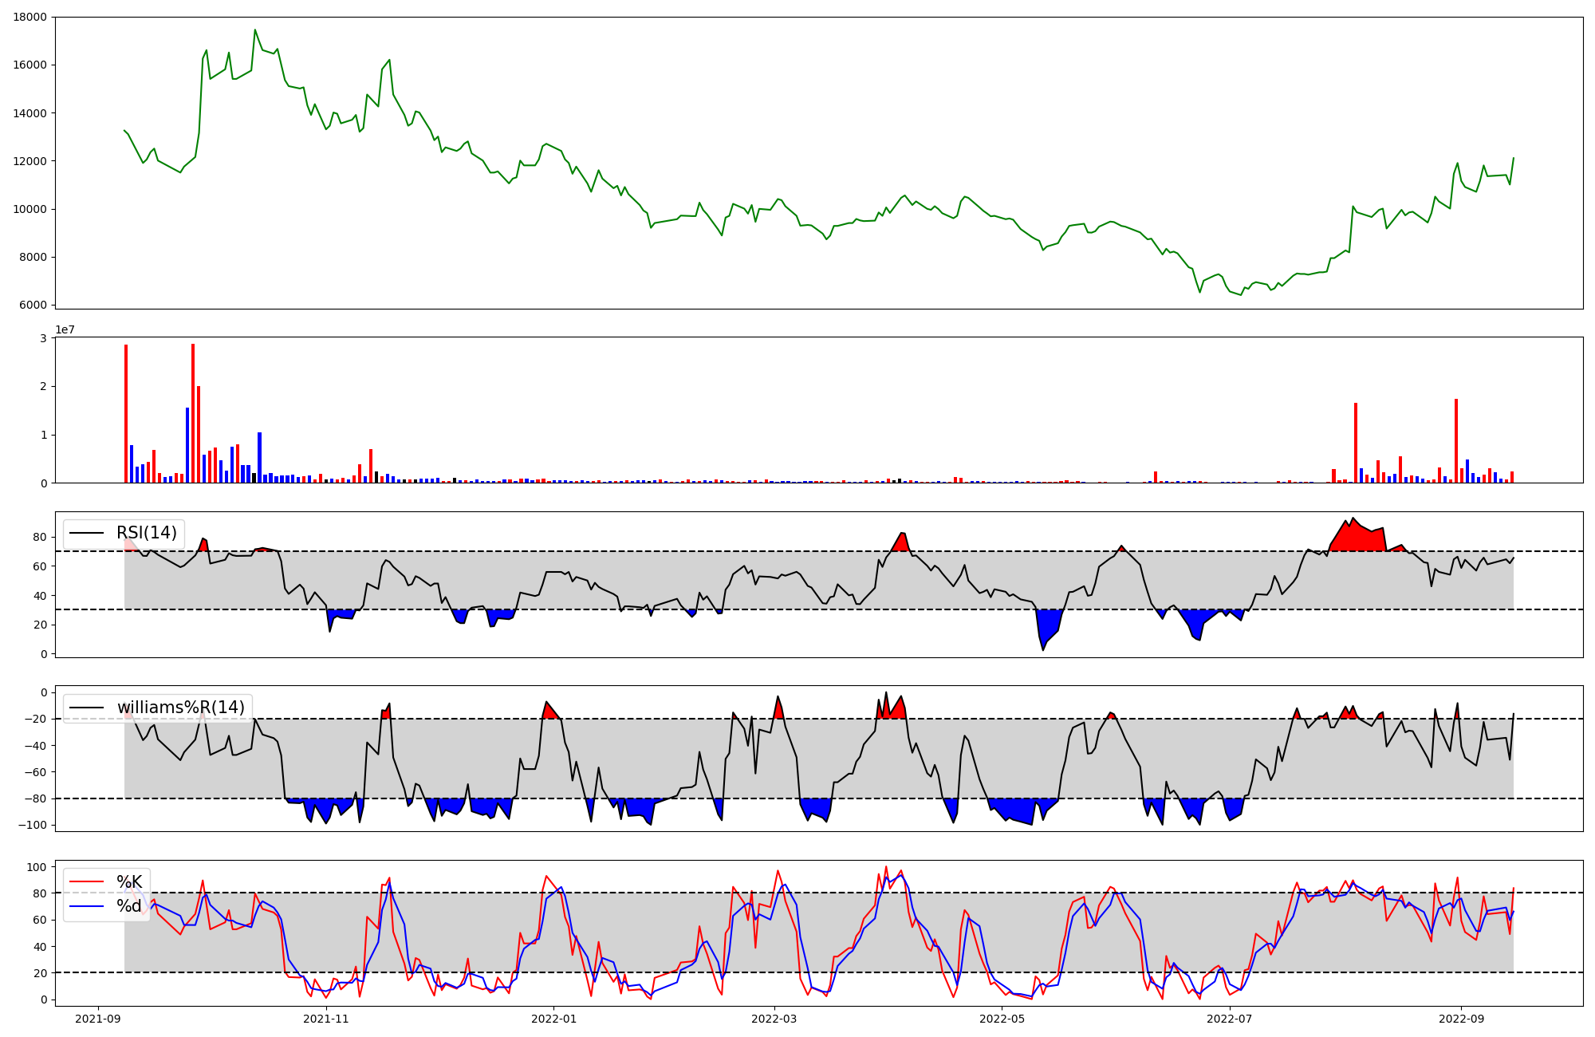Viewport: 1595px width, 1037px height.
Task: Click the RSI(14) legend entry
Action: [x=147, y=533]
